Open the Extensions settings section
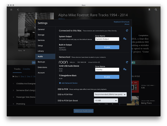 coord(45,67)
